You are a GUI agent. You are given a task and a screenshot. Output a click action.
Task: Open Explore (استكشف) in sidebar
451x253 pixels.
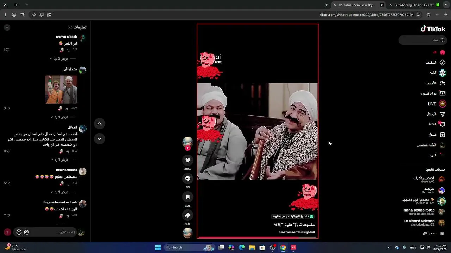point(435,63)
